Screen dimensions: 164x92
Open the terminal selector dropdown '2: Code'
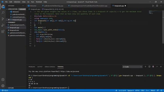[x=132, y=67]
